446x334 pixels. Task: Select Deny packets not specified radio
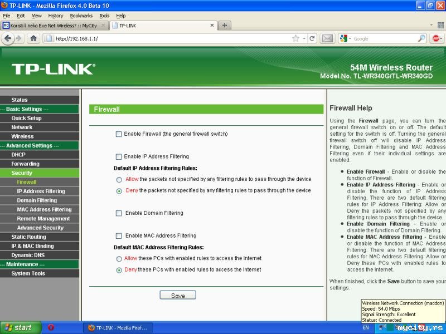[119, 191]
